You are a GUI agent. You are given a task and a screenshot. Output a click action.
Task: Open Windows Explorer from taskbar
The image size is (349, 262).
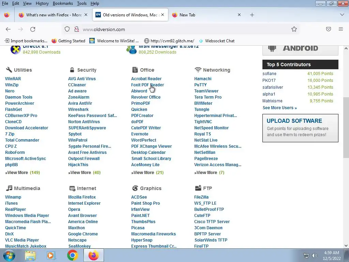(30, 256)
